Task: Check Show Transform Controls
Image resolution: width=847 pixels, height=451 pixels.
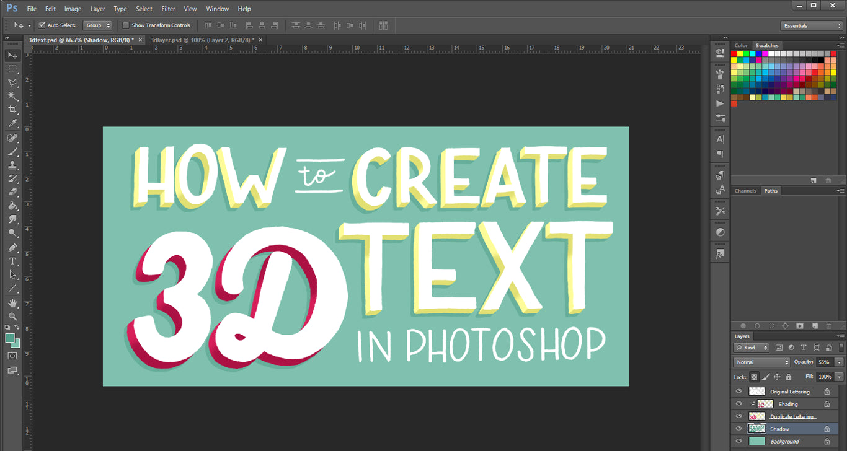Action: [126, 25]
